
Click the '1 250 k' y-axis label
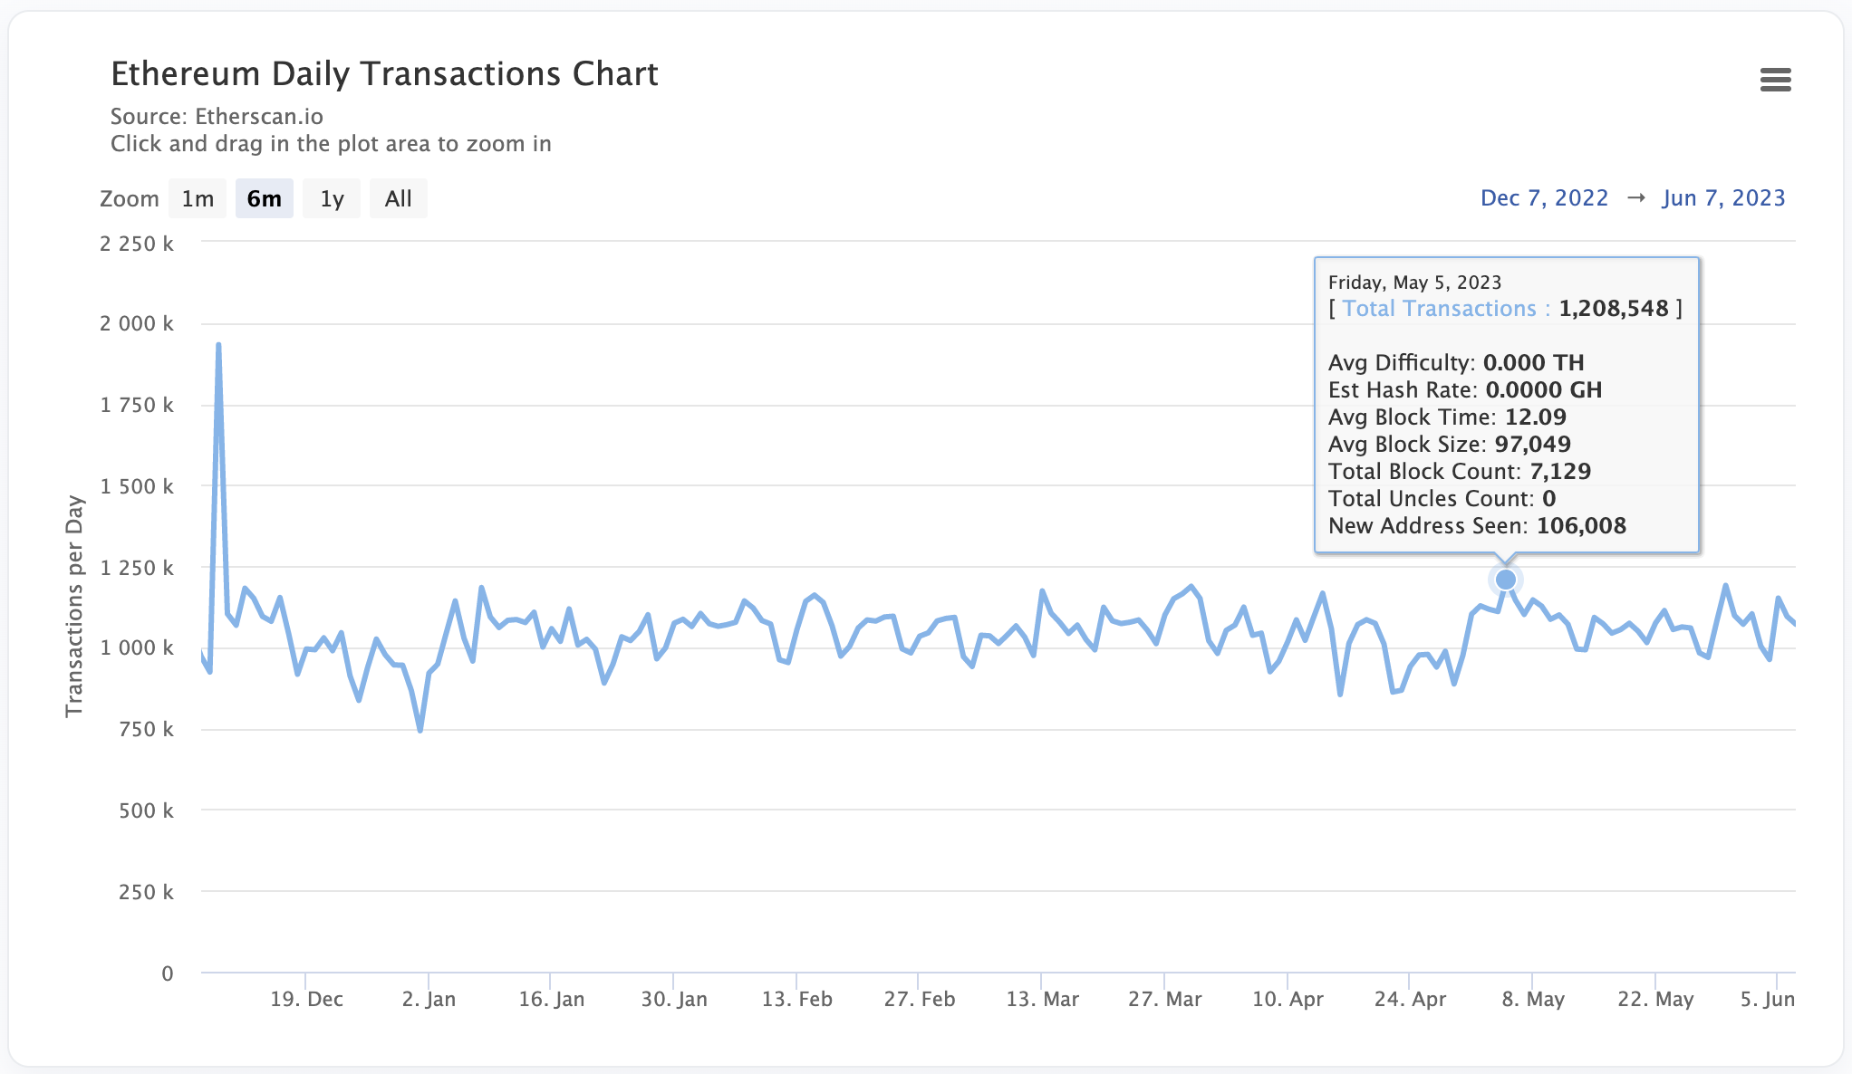tap(137, 568)
